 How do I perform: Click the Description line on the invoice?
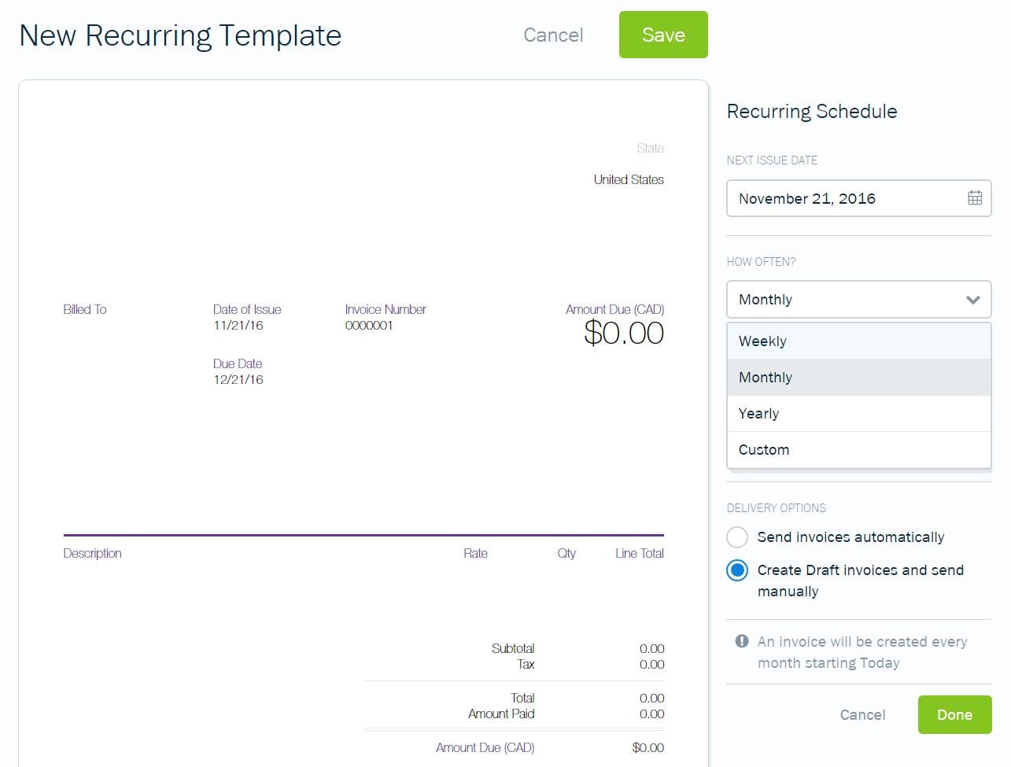coord(92,553)
